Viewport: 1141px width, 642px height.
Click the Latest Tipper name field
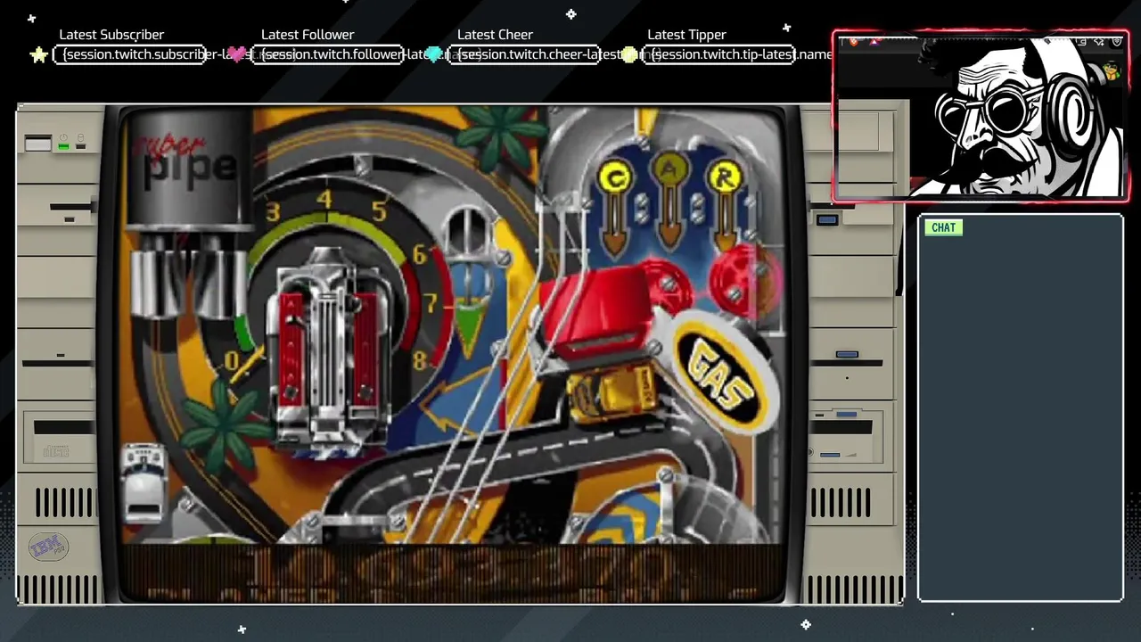[720, 54]
